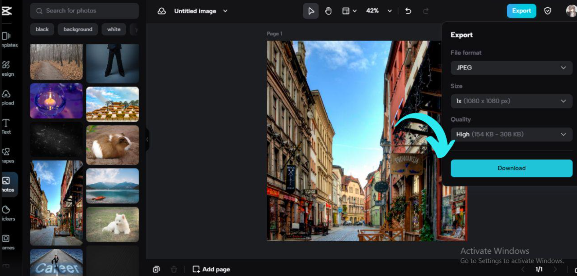The width and height of the screenshot is (577, 276).
Task: Select the pointer arrow tool
Action: (x=311, y=11)
